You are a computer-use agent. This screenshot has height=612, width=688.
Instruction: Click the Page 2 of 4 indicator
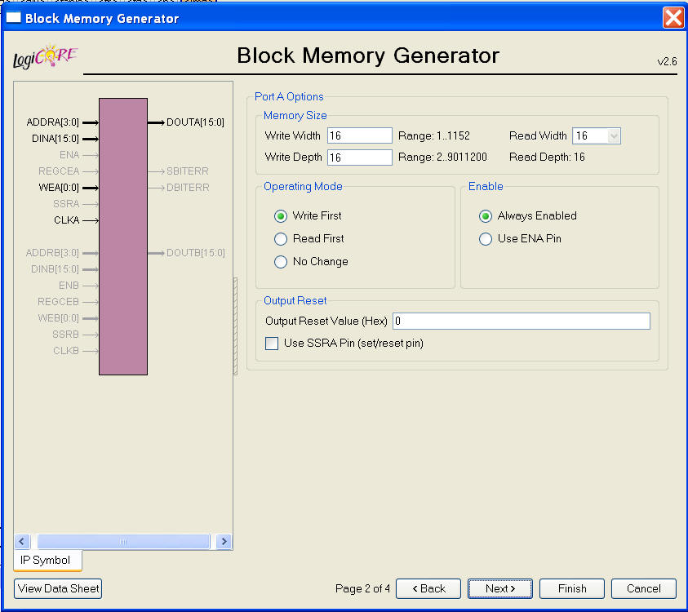(x=362, y=589)
